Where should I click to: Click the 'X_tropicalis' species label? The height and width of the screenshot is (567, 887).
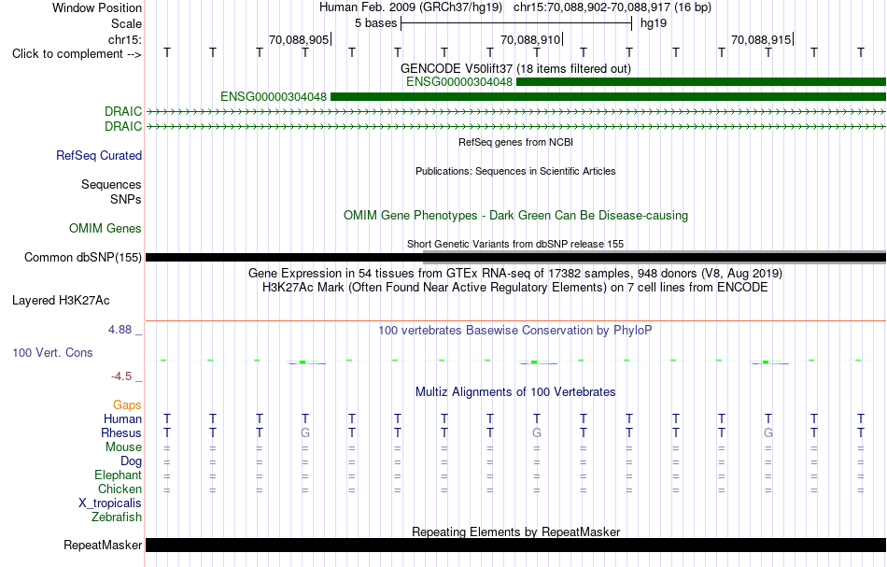[x=110, y=503]
